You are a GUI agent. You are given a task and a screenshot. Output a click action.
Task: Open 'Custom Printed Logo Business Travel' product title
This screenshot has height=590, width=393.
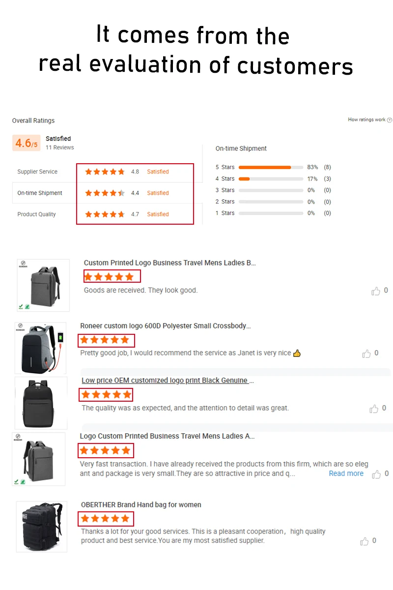[170, 263]
